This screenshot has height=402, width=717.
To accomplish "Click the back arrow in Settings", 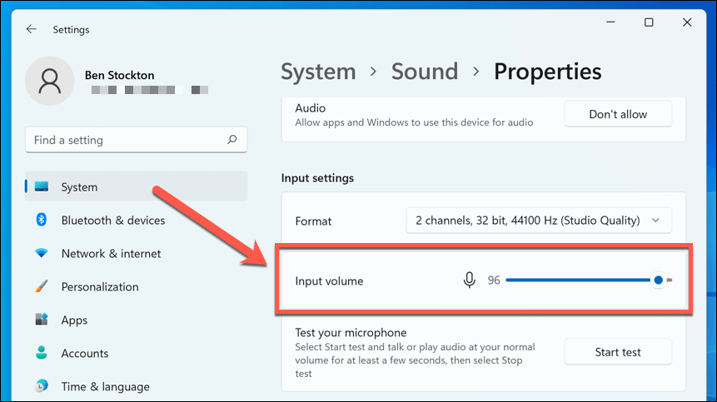I will (32, 29).
